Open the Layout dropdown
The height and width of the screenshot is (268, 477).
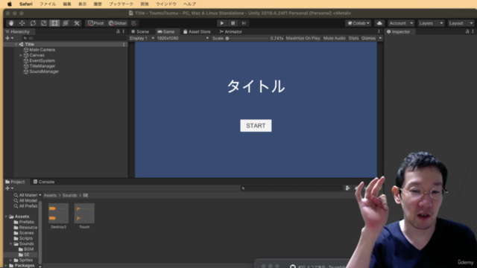click(461, 23)
